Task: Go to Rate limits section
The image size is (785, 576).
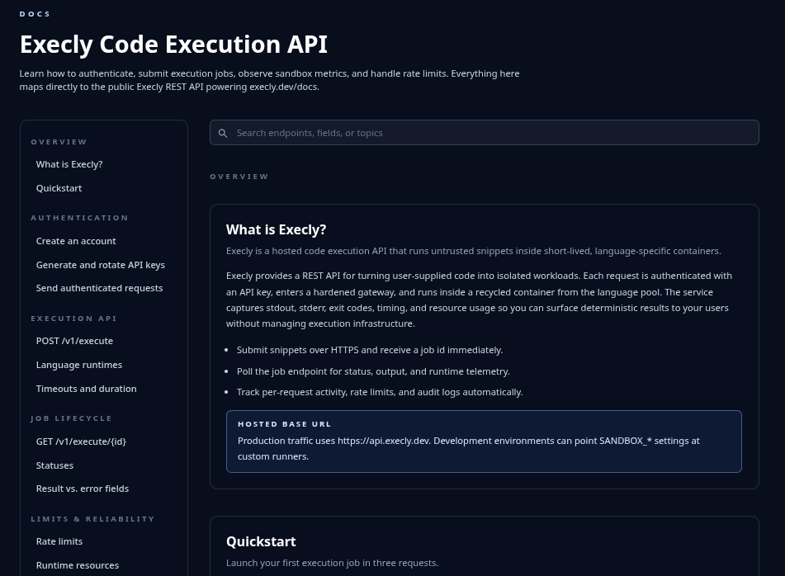Action: tap(59, 541)
